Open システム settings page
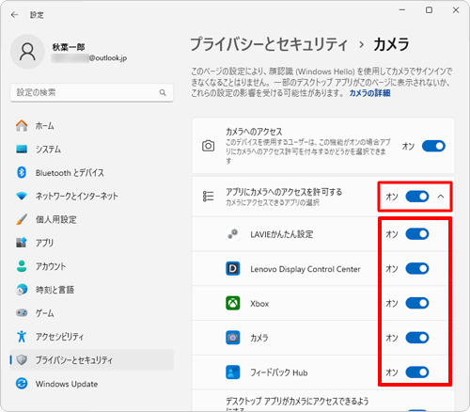470x412 pixels. click(x=92, y=149)
